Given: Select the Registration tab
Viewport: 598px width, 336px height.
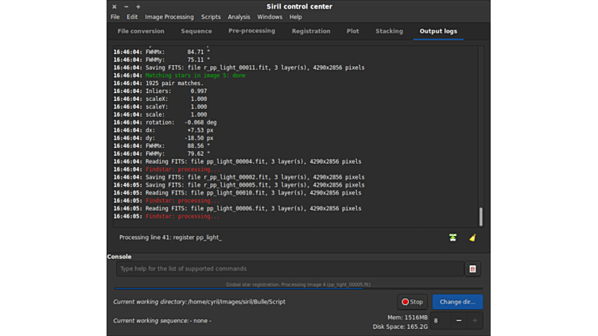Looking at the screenshot, I should click(311, 32).
